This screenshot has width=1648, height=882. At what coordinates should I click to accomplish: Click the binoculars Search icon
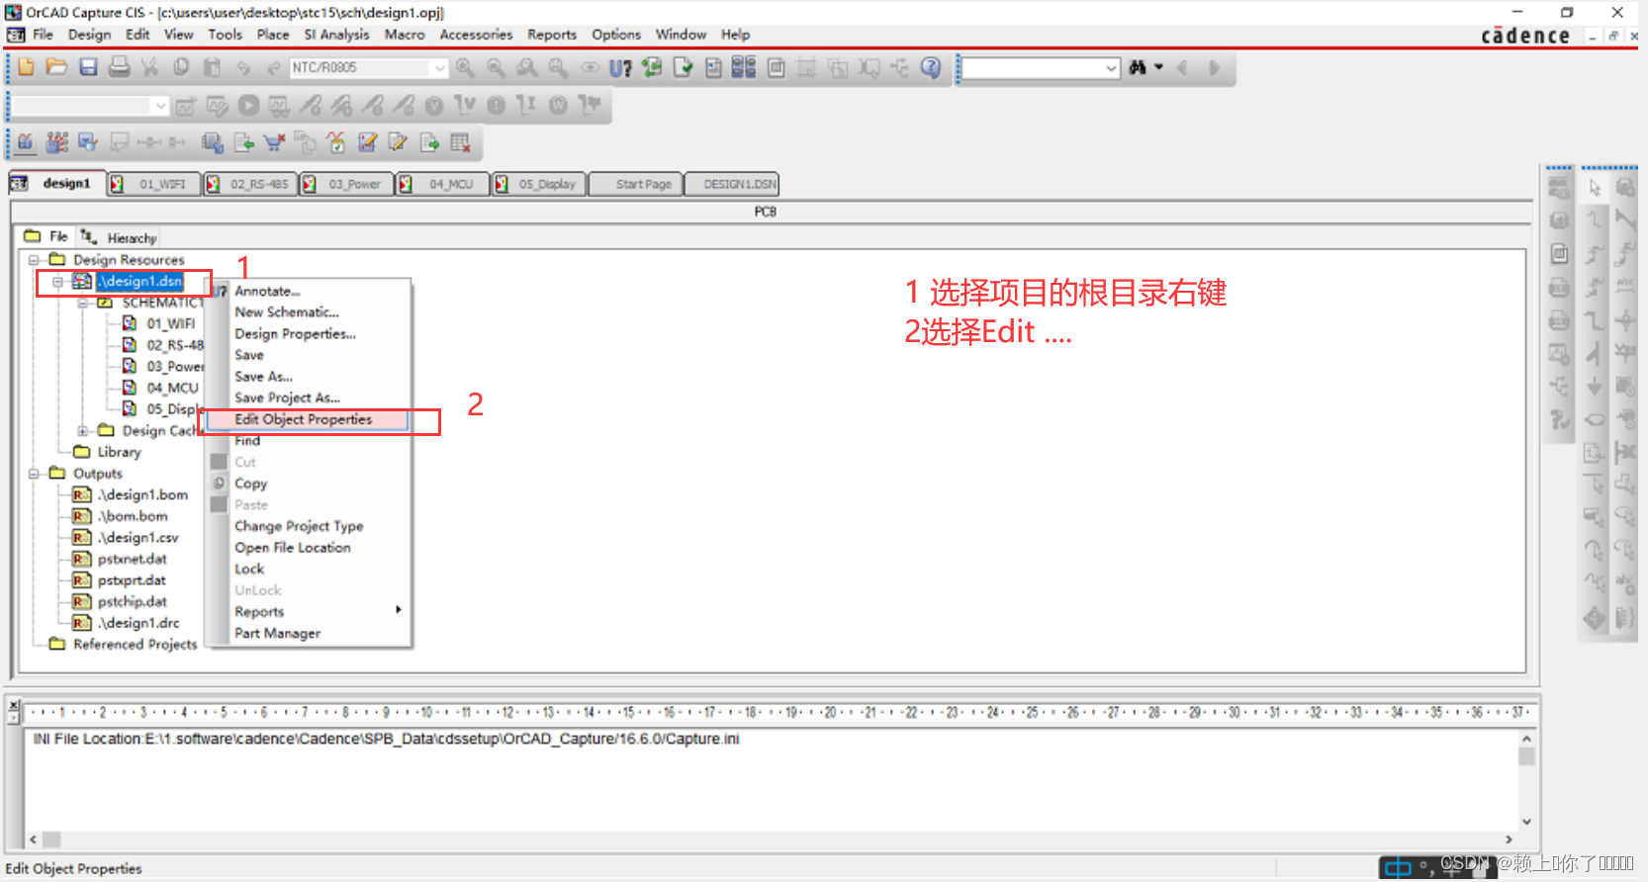[1138, 67]
